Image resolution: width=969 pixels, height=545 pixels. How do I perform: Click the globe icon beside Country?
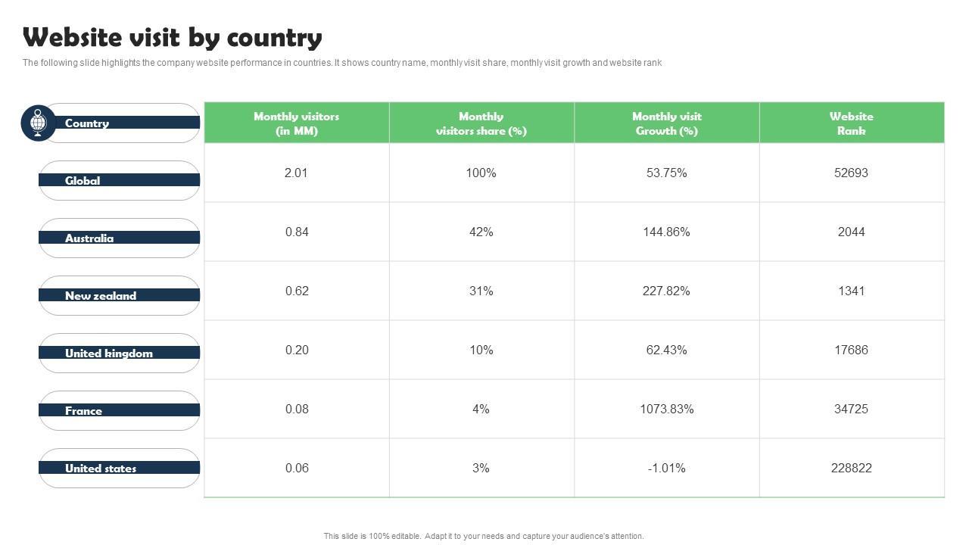[x=39, y=123]
